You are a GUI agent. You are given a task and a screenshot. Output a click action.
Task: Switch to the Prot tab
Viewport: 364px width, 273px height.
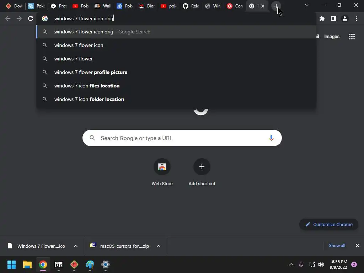pos(59,6)
